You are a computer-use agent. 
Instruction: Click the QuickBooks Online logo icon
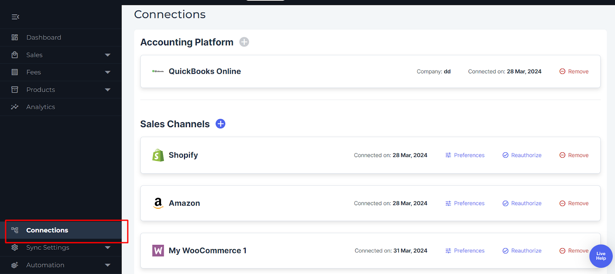coord(158,71)
